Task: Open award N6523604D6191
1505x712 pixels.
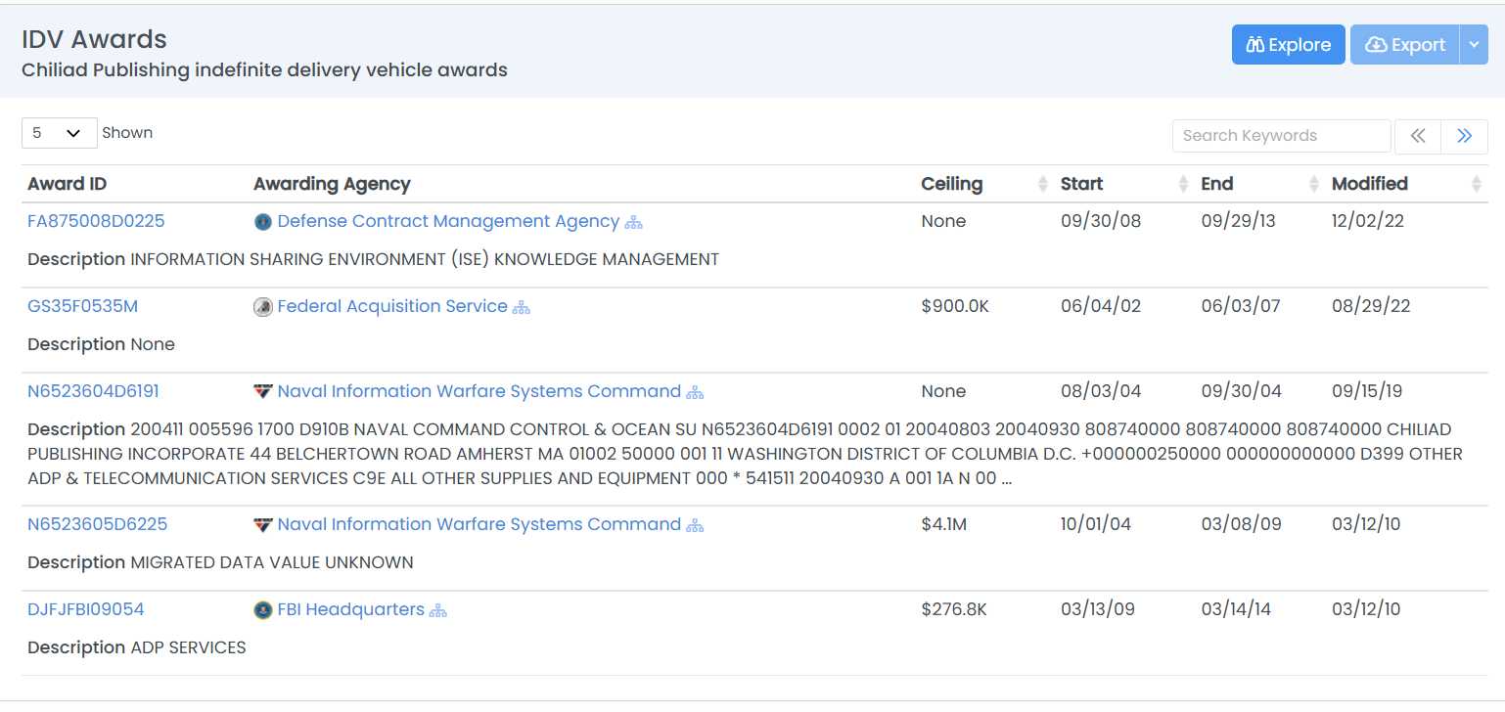Action: tap(93, 391)
